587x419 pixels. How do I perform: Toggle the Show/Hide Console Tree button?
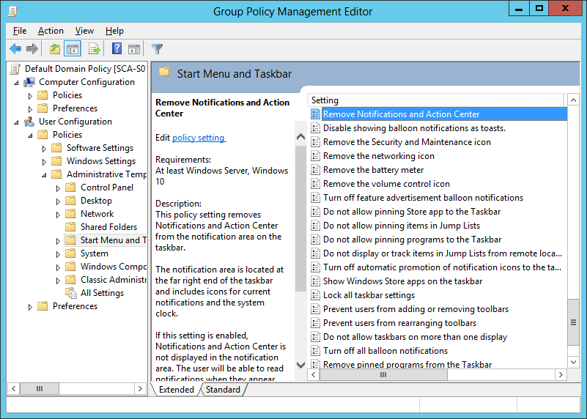click(x=73, y=49)
